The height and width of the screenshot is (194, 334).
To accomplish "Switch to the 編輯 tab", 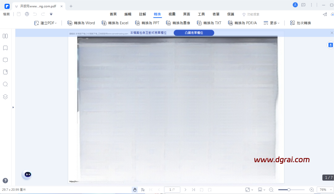I will click(x=128, y=14).
